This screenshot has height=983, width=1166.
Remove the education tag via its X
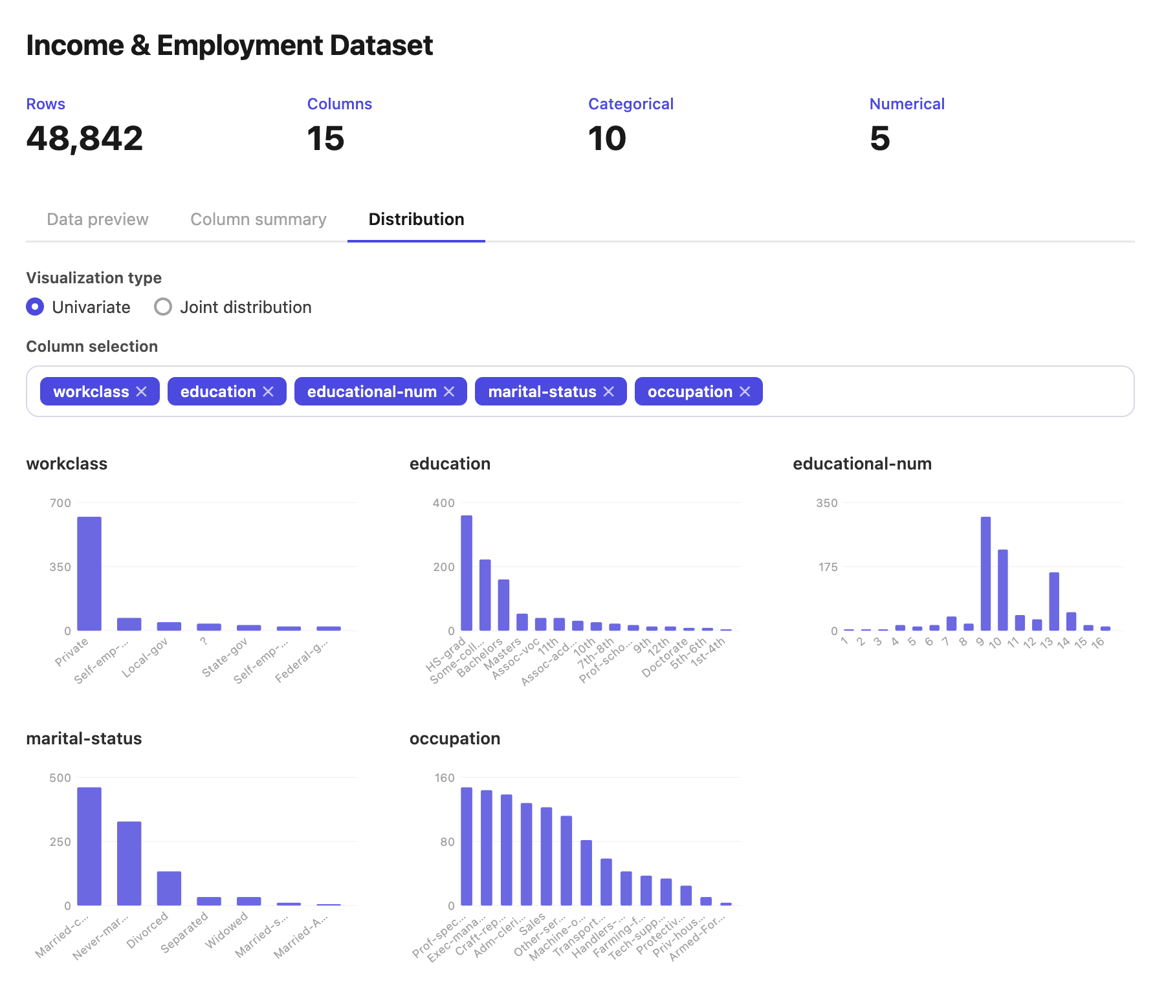tap(269, 392)
